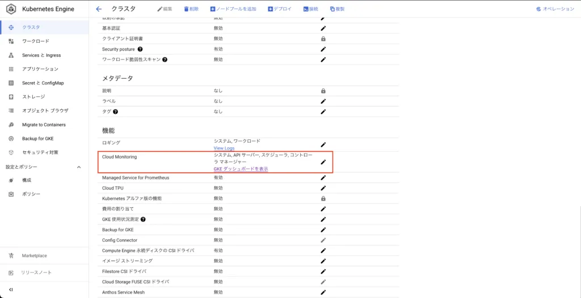
Task: Click Cloud Monitoring row label
Action: (119, 157)
